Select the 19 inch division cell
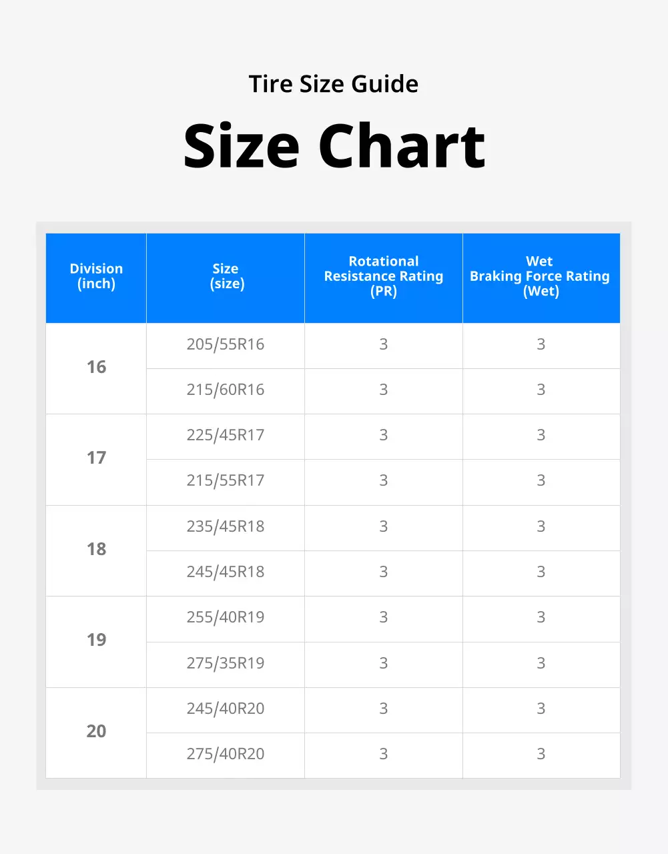Image resolution: width=668 pixels, height=854 pixels. point(96,640)
